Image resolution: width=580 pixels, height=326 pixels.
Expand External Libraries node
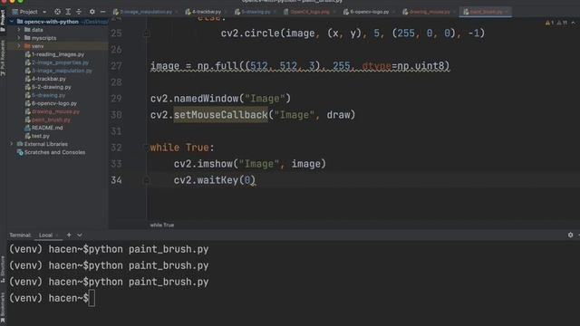(x=12, y=144)
